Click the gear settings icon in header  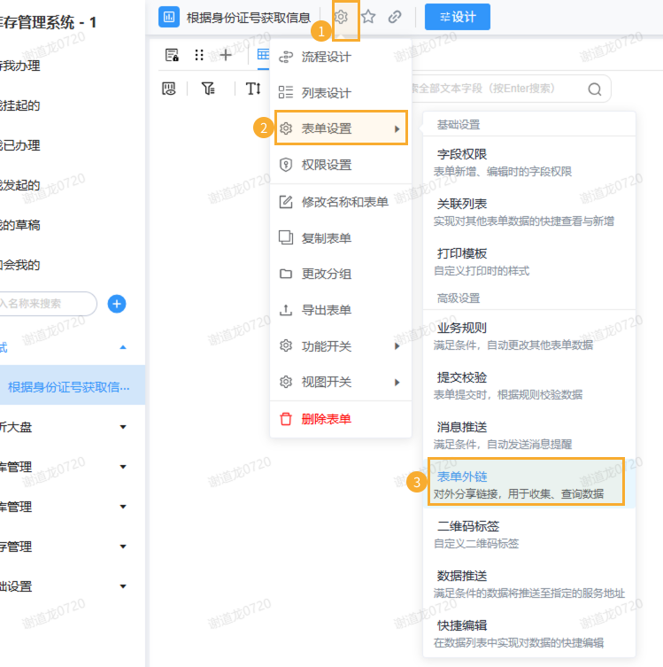click(341, 17)
